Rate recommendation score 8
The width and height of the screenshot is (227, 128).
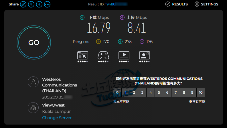click(x=184, y=92)
